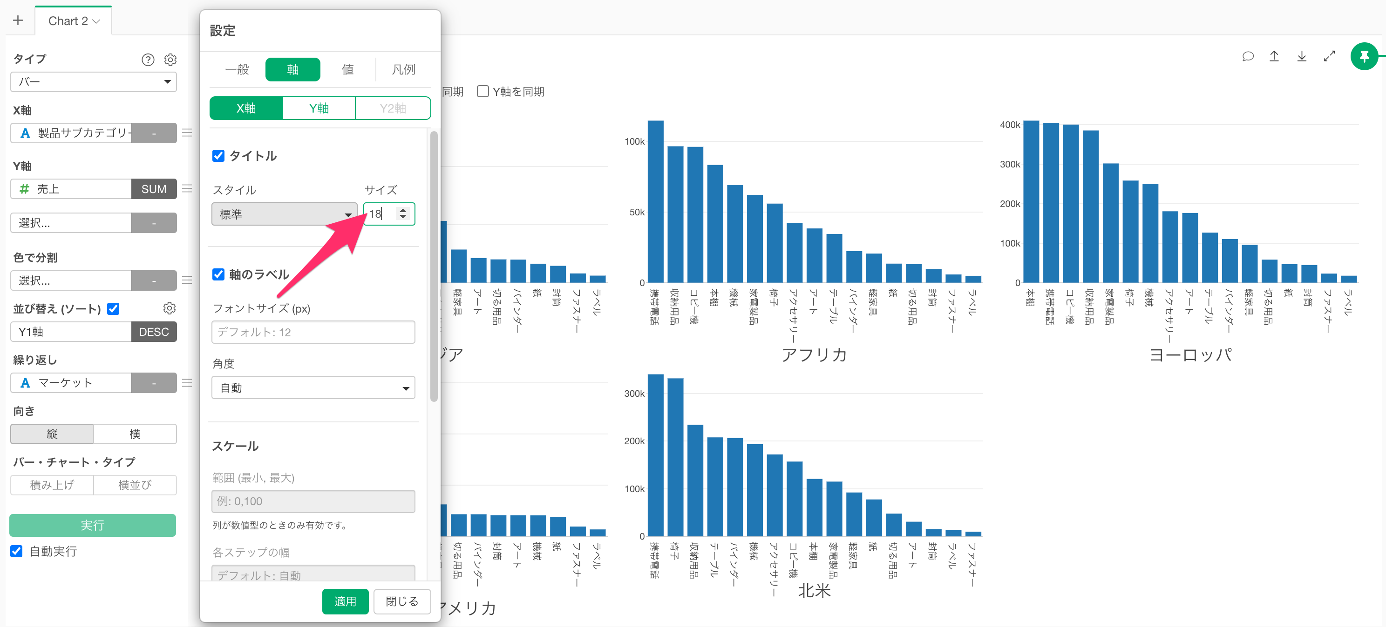
Task: Click the 適用 apply button
Action: click(x=345, y=601)
